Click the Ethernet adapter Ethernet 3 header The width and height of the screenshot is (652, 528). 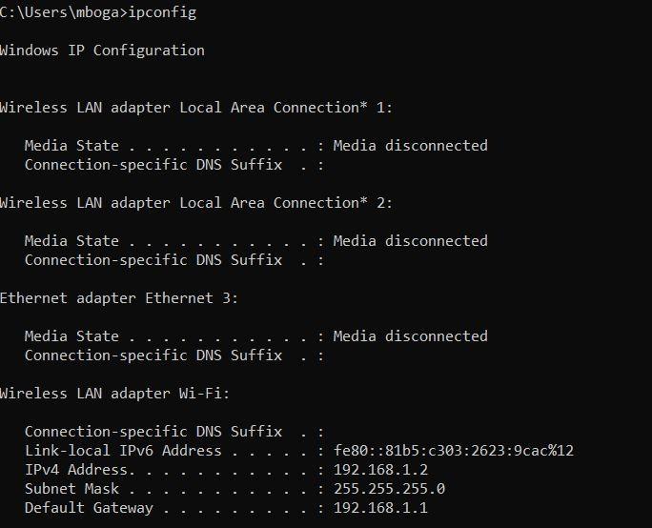119,298
